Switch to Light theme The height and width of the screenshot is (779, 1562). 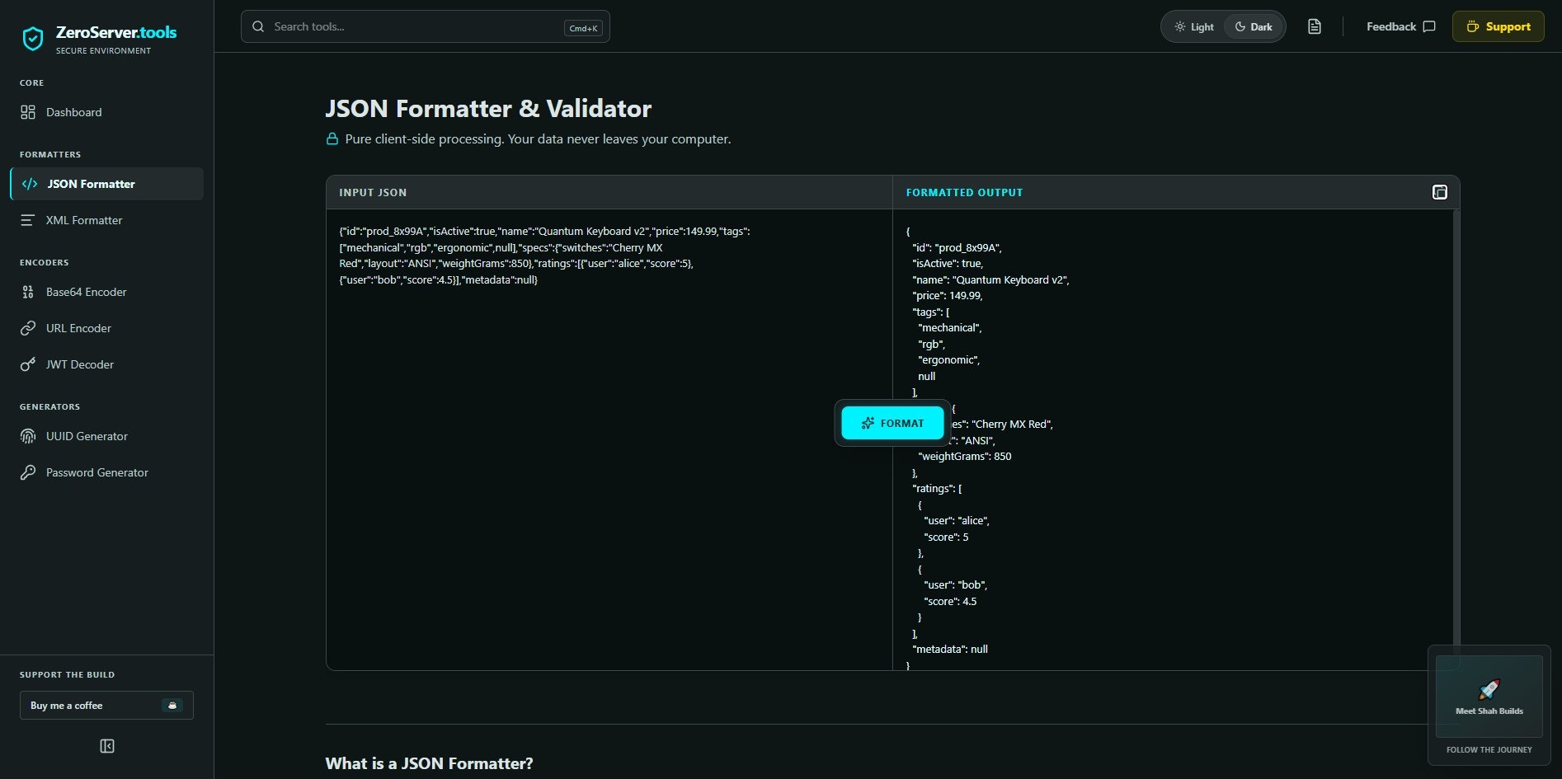(x=1193, y=26)
